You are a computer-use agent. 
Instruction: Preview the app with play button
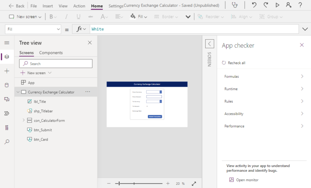[x=277, y=5]
